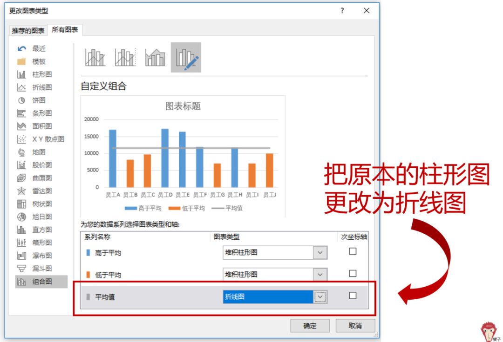503x342 pixels.
Task: Enable secondary axis for 低于平均 series
Action: pos(353,274)
